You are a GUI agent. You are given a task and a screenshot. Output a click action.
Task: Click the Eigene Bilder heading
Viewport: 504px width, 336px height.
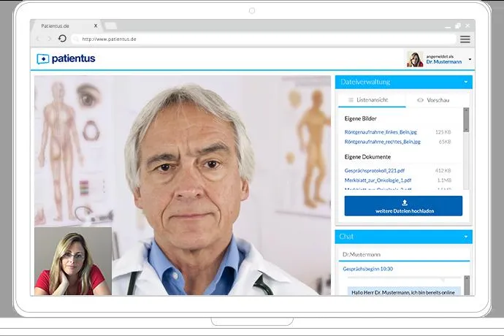(360, 118)
